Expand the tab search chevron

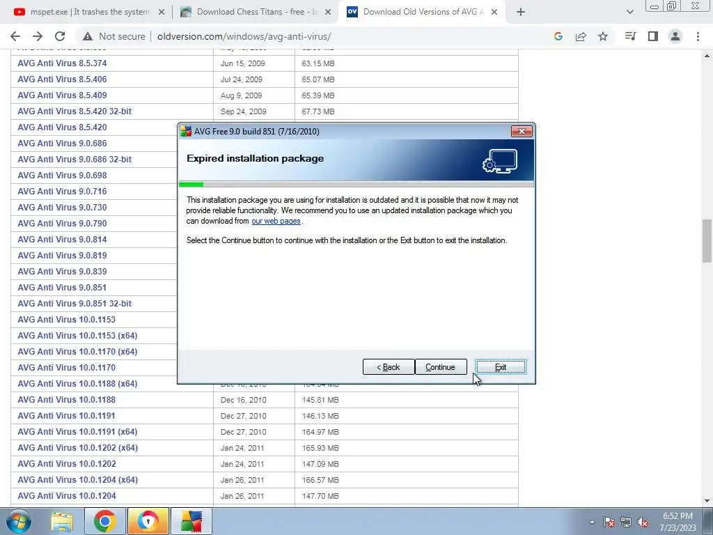[x=629, y=13]
